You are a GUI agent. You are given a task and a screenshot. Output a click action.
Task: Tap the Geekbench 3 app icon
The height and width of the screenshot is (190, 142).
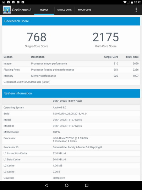(x=7, y=10)
